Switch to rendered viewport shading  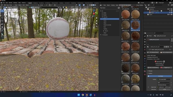tap(95, 5)
